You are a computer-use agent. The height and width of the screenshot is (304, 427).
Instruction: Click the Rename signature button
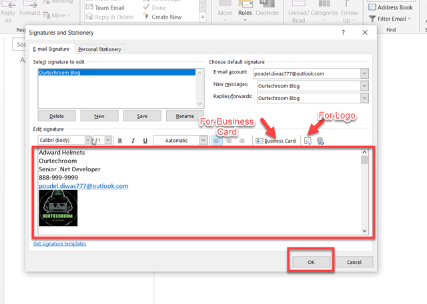tap(185, 116)
